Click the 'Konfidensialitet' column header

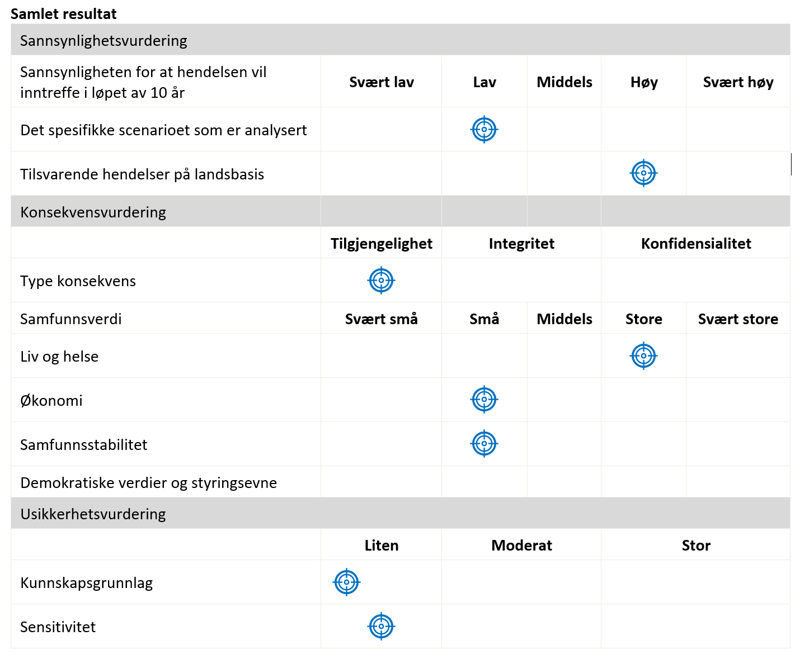pos(696,243)
